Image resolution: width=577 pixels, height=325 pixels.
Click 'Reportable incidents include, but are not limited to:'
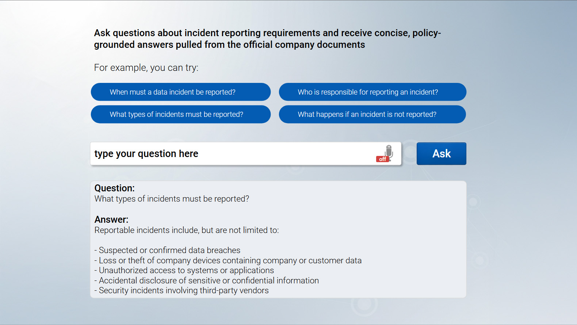pos(187,230)
